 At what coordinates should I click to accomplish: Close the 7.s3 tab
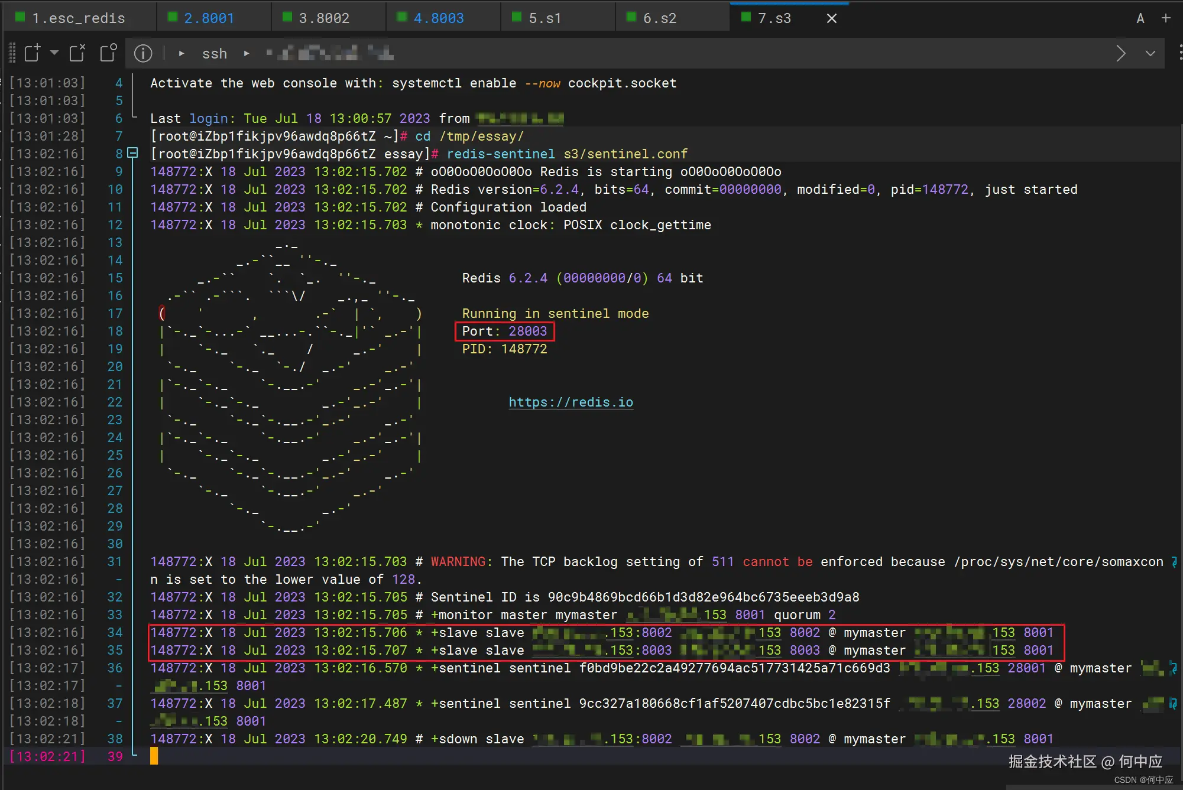tap(831, 18)
